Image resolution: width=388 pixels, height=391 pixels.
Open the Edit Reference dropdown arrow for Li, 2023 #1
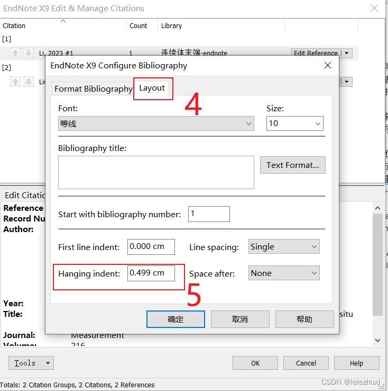pyautogui.click(x=347, y=53)
